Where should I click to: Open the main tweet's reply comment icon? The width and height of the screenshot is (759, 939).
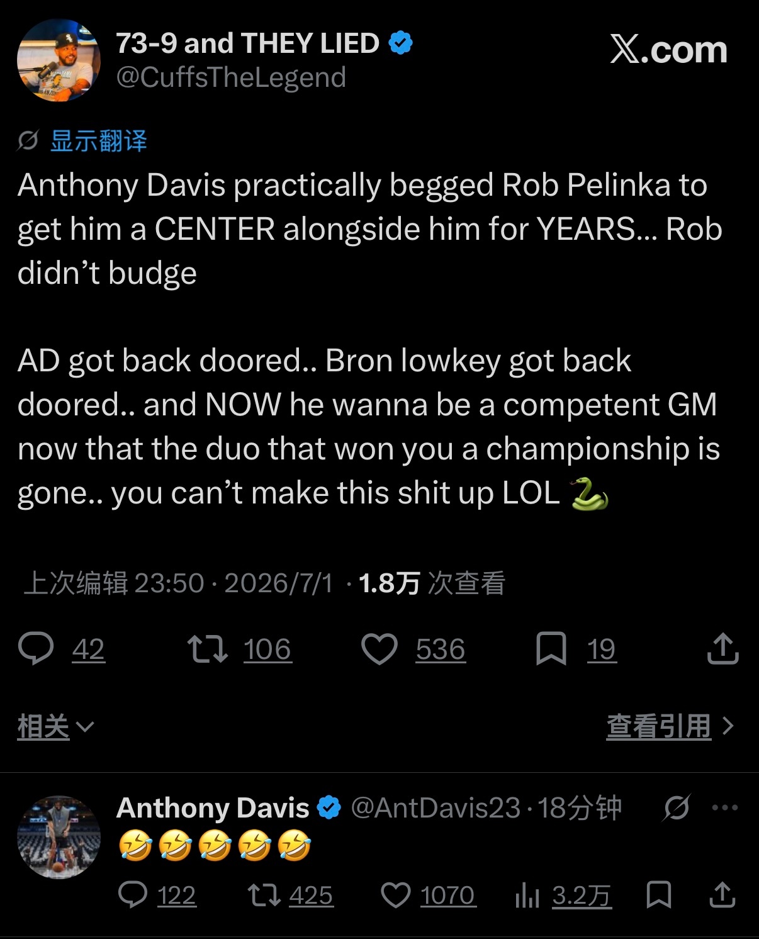point(36,649)
